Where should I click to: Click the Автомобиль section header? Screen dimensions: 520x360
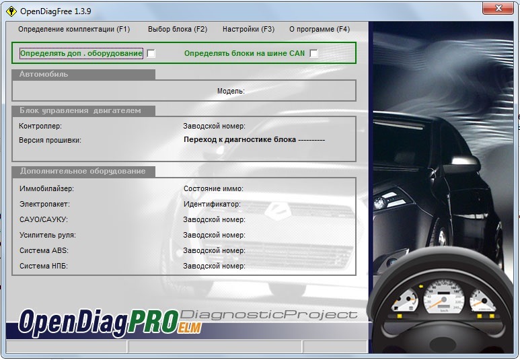pos(83,74)
